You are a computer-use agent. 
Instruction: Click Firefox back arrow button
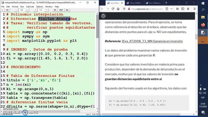point(102,9)
